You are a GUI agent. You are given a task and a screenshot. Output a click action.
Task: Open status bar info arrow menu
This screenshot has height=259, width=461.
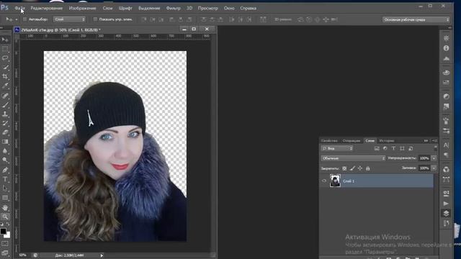coord(102,255)
